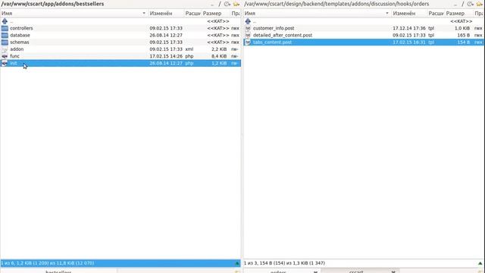Go to root via right panel slash
485x273 pixels.
point(463,4)
